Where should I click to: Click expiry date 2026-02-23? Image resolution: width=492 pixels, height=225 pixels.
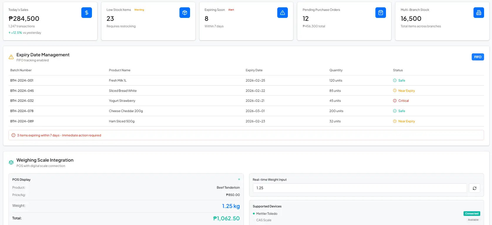coord(256,121)
